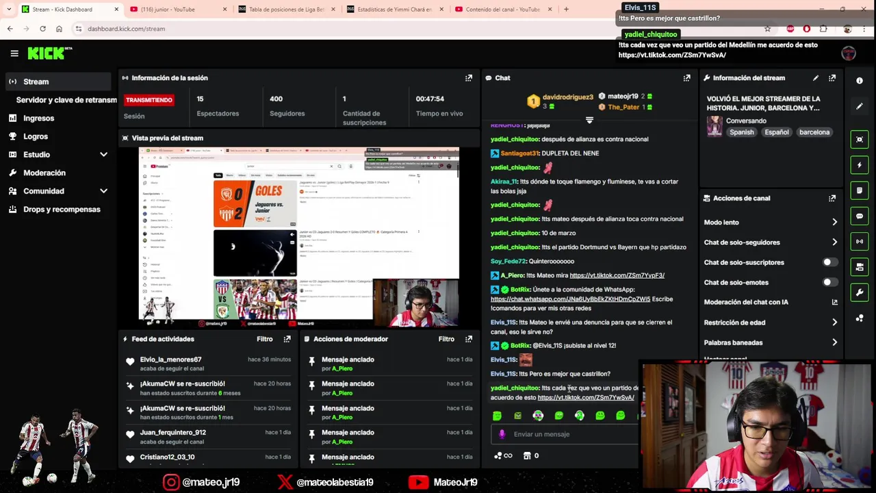Bookmark this page with the star icon
The height and width of the screenshot is (493, 876).
767,29
